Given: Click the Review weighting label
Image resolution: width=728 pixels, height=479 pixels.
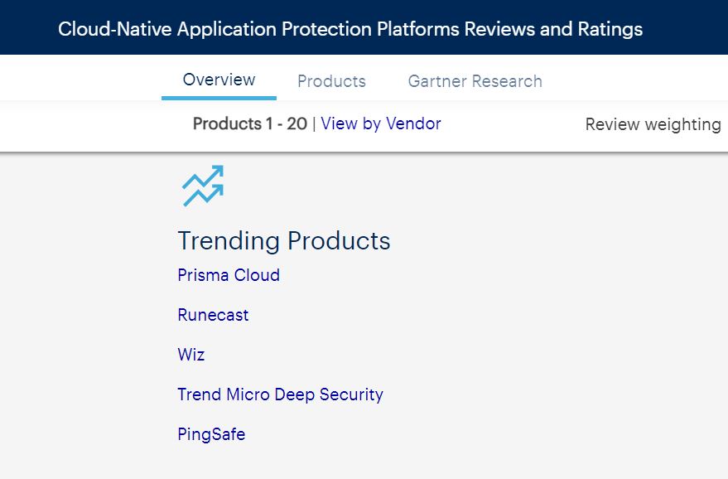Looking at the screenshot, I should coord(653,124).
